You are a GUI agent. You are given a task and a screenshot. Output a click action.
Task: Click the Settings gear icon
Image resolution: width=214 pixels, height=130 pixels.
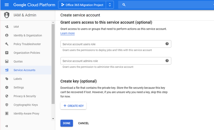pos(7,87)
